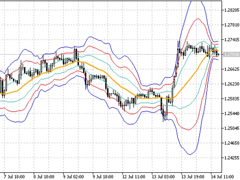240x180 pixels.
Task: Click the 1.25440 price scale label
Action: coord(232,114)
